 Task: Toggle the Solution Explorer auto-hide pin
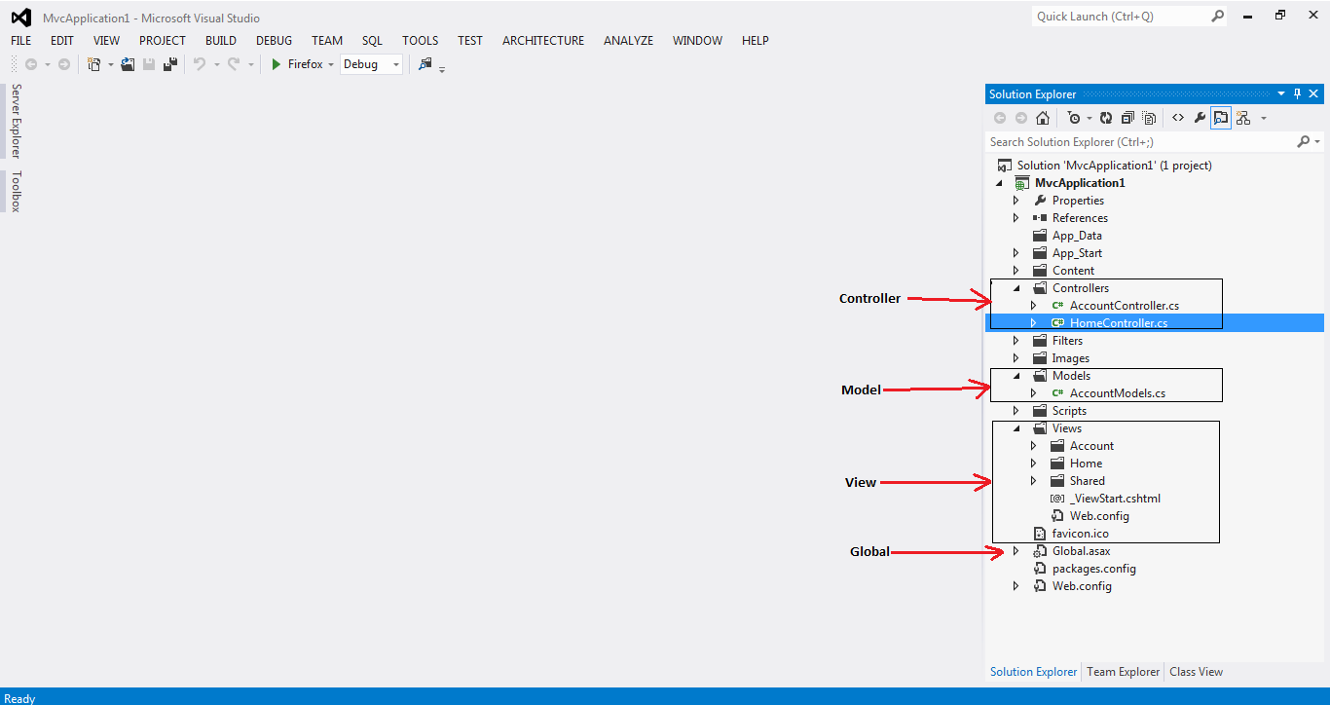(x=1297, y=93)
